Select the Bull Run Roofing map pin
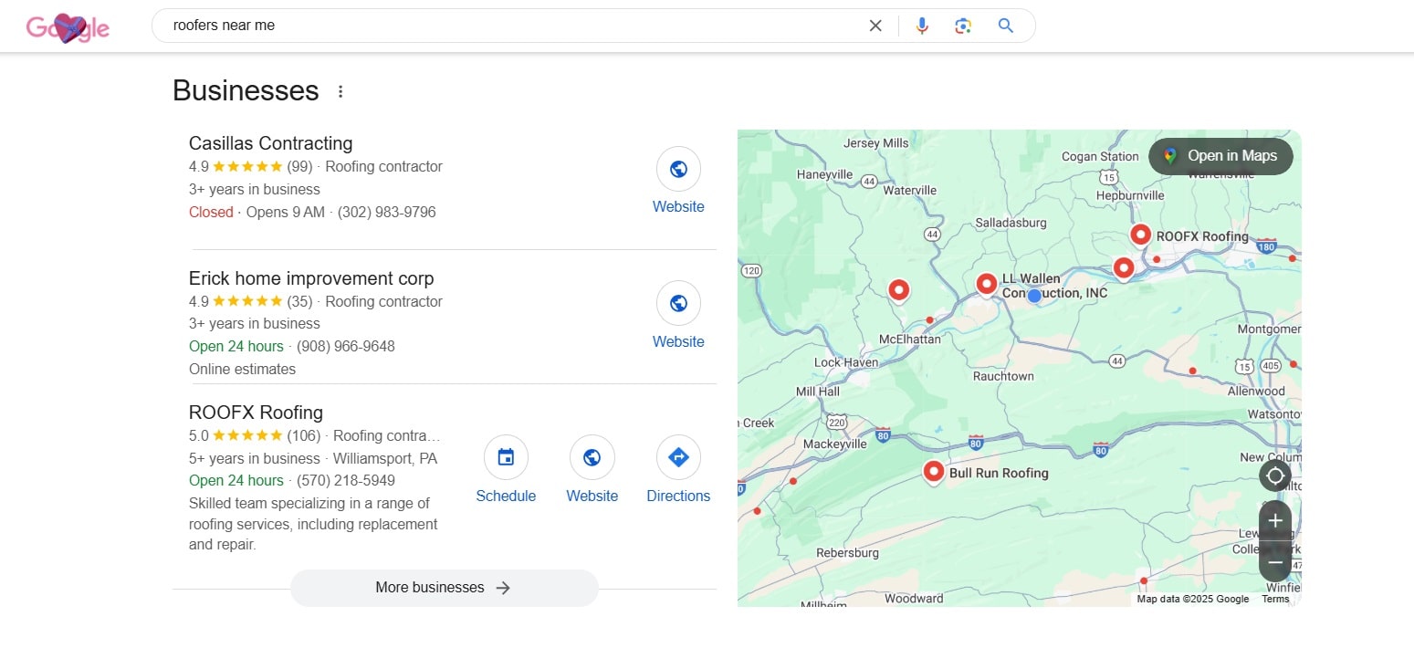This screenshot has height=648, width=1414. pyautogui.click(x=933, y=472)
